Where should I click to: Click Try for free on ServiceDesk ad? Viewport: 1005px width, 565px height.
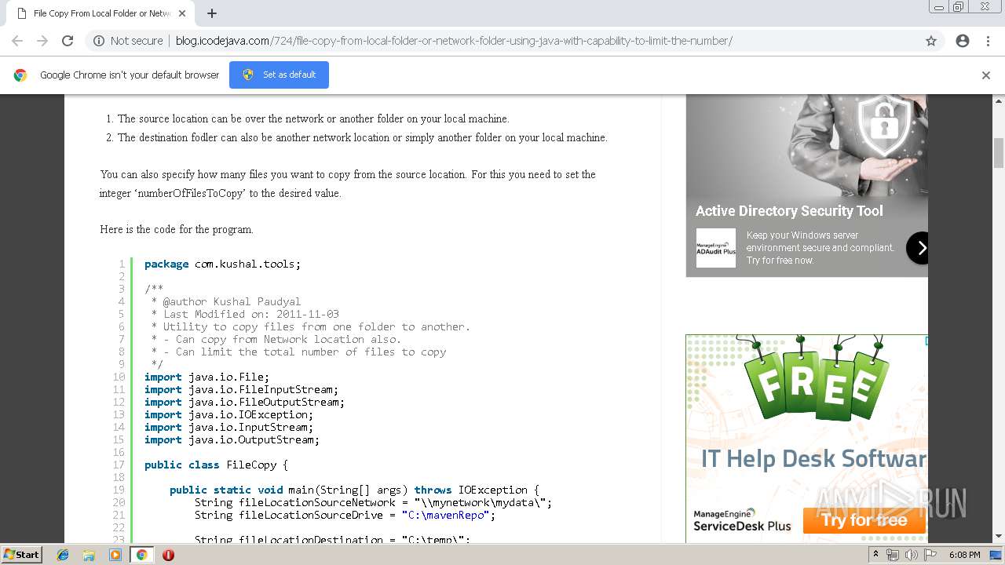(x=864, y=520)
